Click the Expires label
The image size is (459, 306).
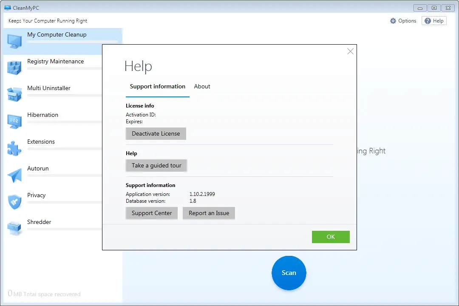[134, 122]
